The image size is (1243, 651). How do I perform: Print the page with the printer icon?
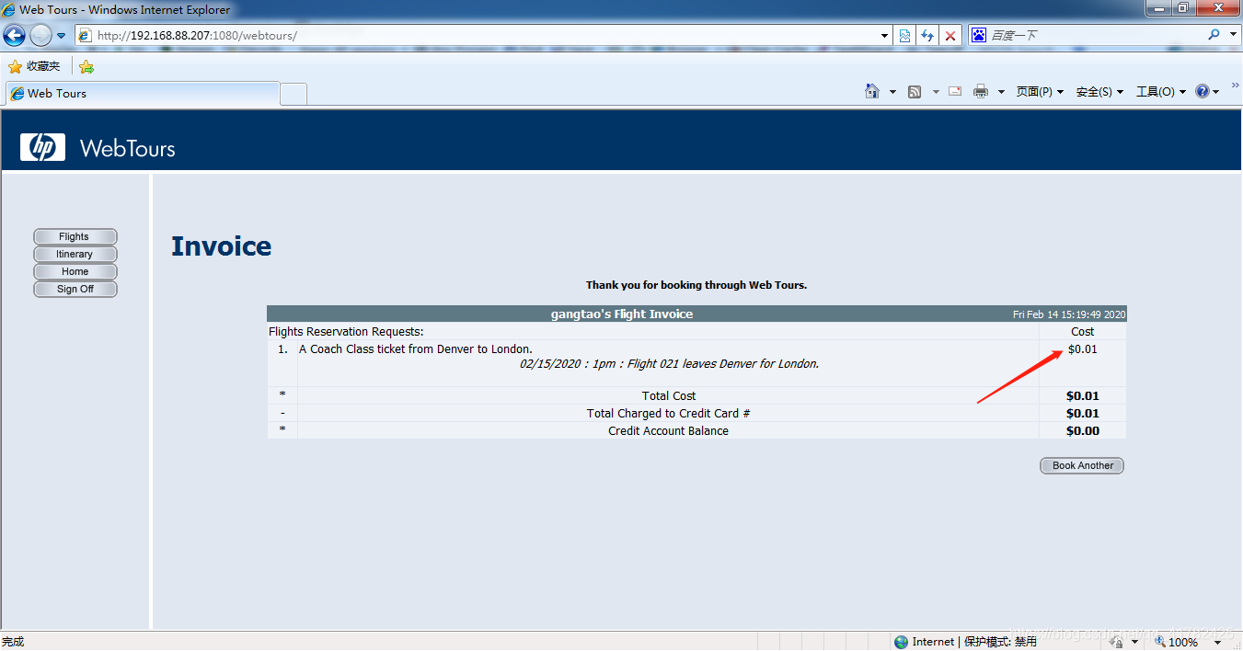click(x=981, y=91)
